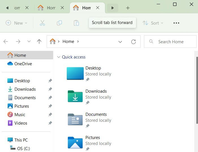The height and width of the screenshot is (152, 198).
Task: Click the Paste clipboard icon
Action: (76, 23)
